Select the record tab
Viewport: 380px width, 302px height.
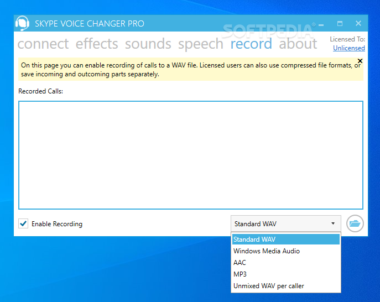(251, 44)
